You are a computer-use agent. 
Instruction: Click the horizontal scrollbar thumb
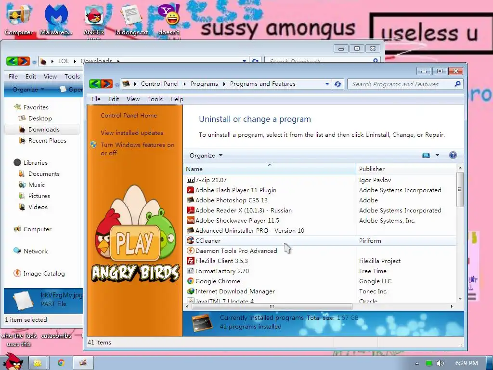[272, 306]
